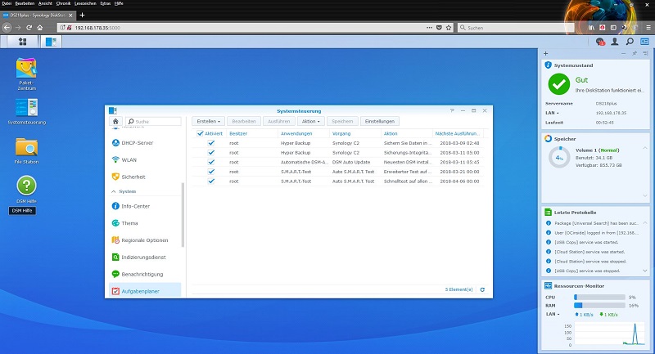Viewport: 655px width, 354px height.
Task: Collapse the System section in the sidebar
Action: (x=114, y=191)
